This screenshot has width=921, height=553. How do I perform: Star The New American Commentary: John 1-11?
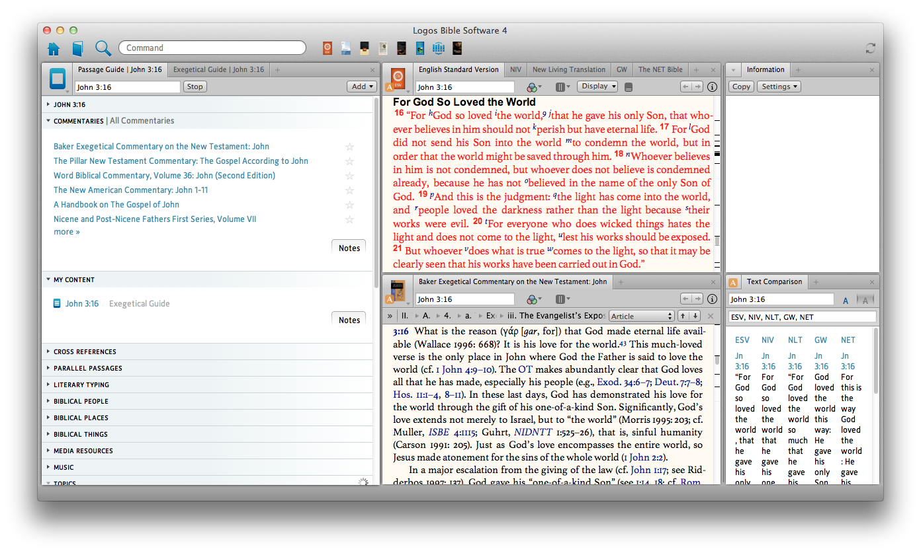tap(350, 190)
